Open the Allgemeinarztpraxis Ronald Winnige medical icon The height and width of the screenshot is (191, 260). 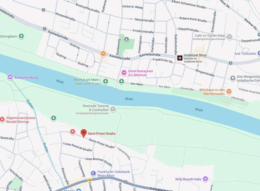(2, 119)
